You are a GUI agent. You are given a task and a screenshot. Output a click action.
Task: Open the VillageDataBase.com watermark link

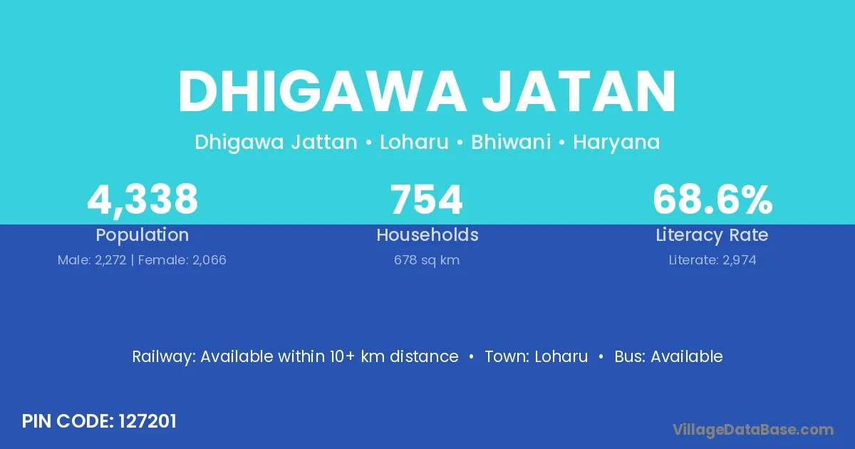(x=752, y=429)
